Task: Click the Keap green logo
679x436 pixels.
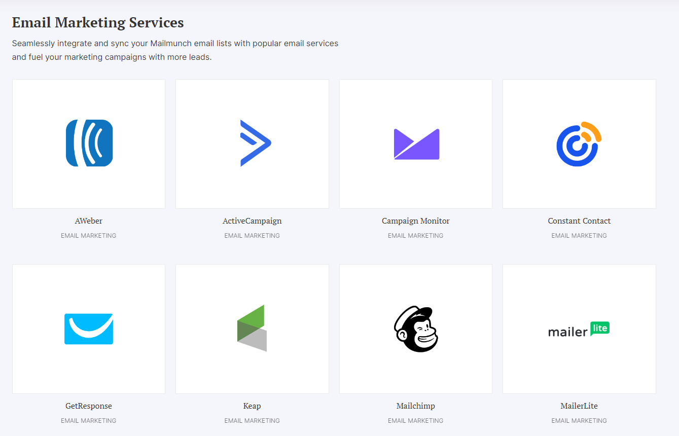Action: (x=252, y=328)
